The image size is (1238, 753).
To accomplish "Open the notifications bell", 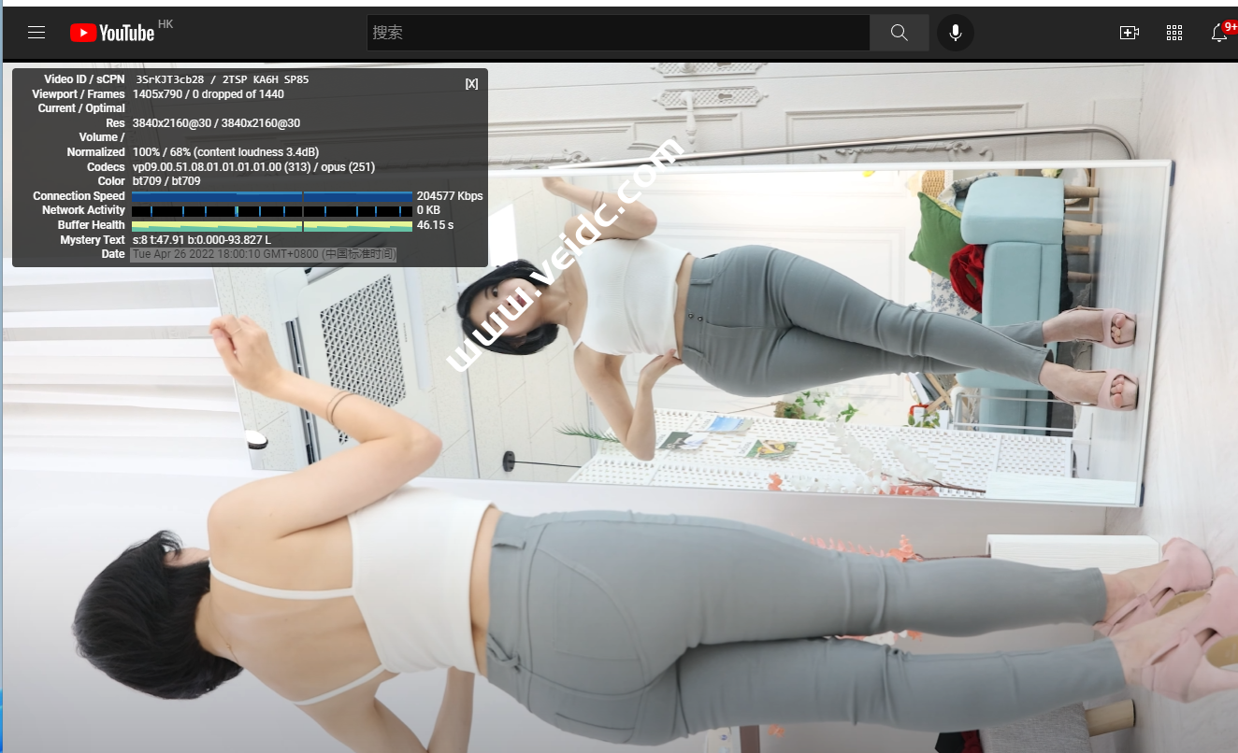I will (1218, 34).
